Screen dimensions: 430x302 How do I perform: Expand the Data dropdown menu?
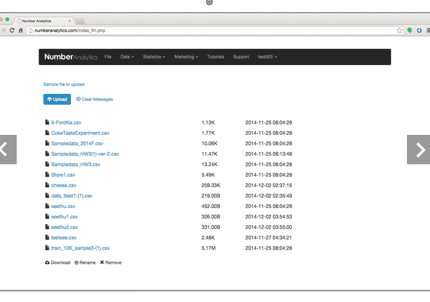point(127,57)
